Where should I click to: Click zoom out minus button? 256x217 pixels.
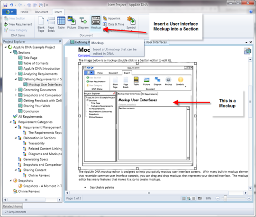pyautogui.click(x=218, y=198)
